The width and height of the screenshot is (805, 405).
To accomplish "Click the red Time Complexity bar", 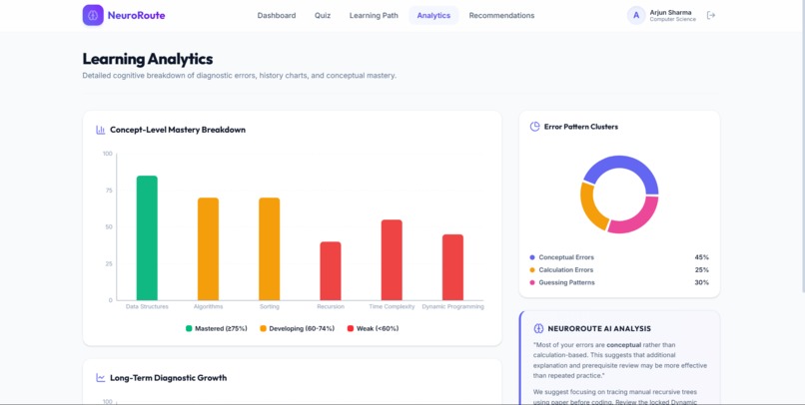I will [x=392, y=260].
